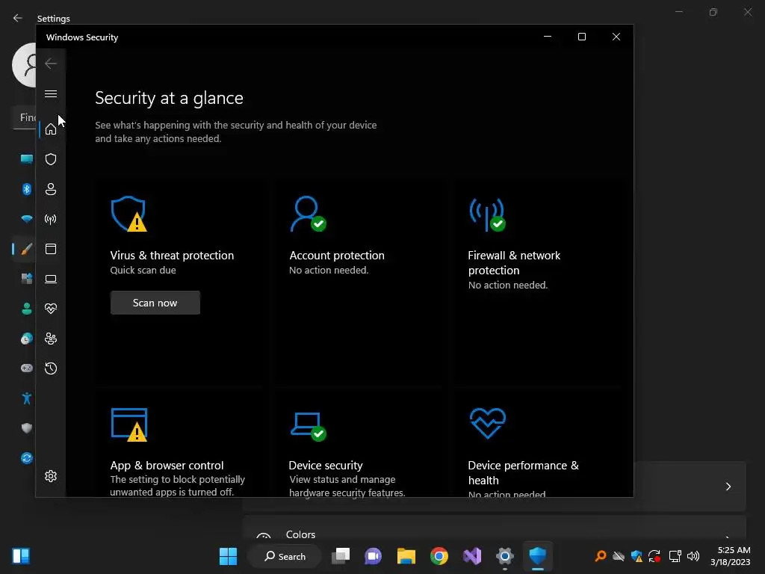Screen dimensions: 765x574
Task: Open Task View on taskbar
Action: [341, 556]
